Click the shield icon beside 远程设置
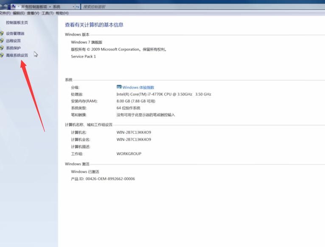The width and height of the screenshot is (325, 247). coord(2,41)
